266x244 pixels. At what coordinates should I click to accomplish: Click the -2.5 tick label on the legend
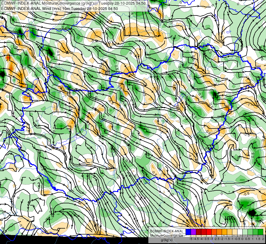click(217, 239)
